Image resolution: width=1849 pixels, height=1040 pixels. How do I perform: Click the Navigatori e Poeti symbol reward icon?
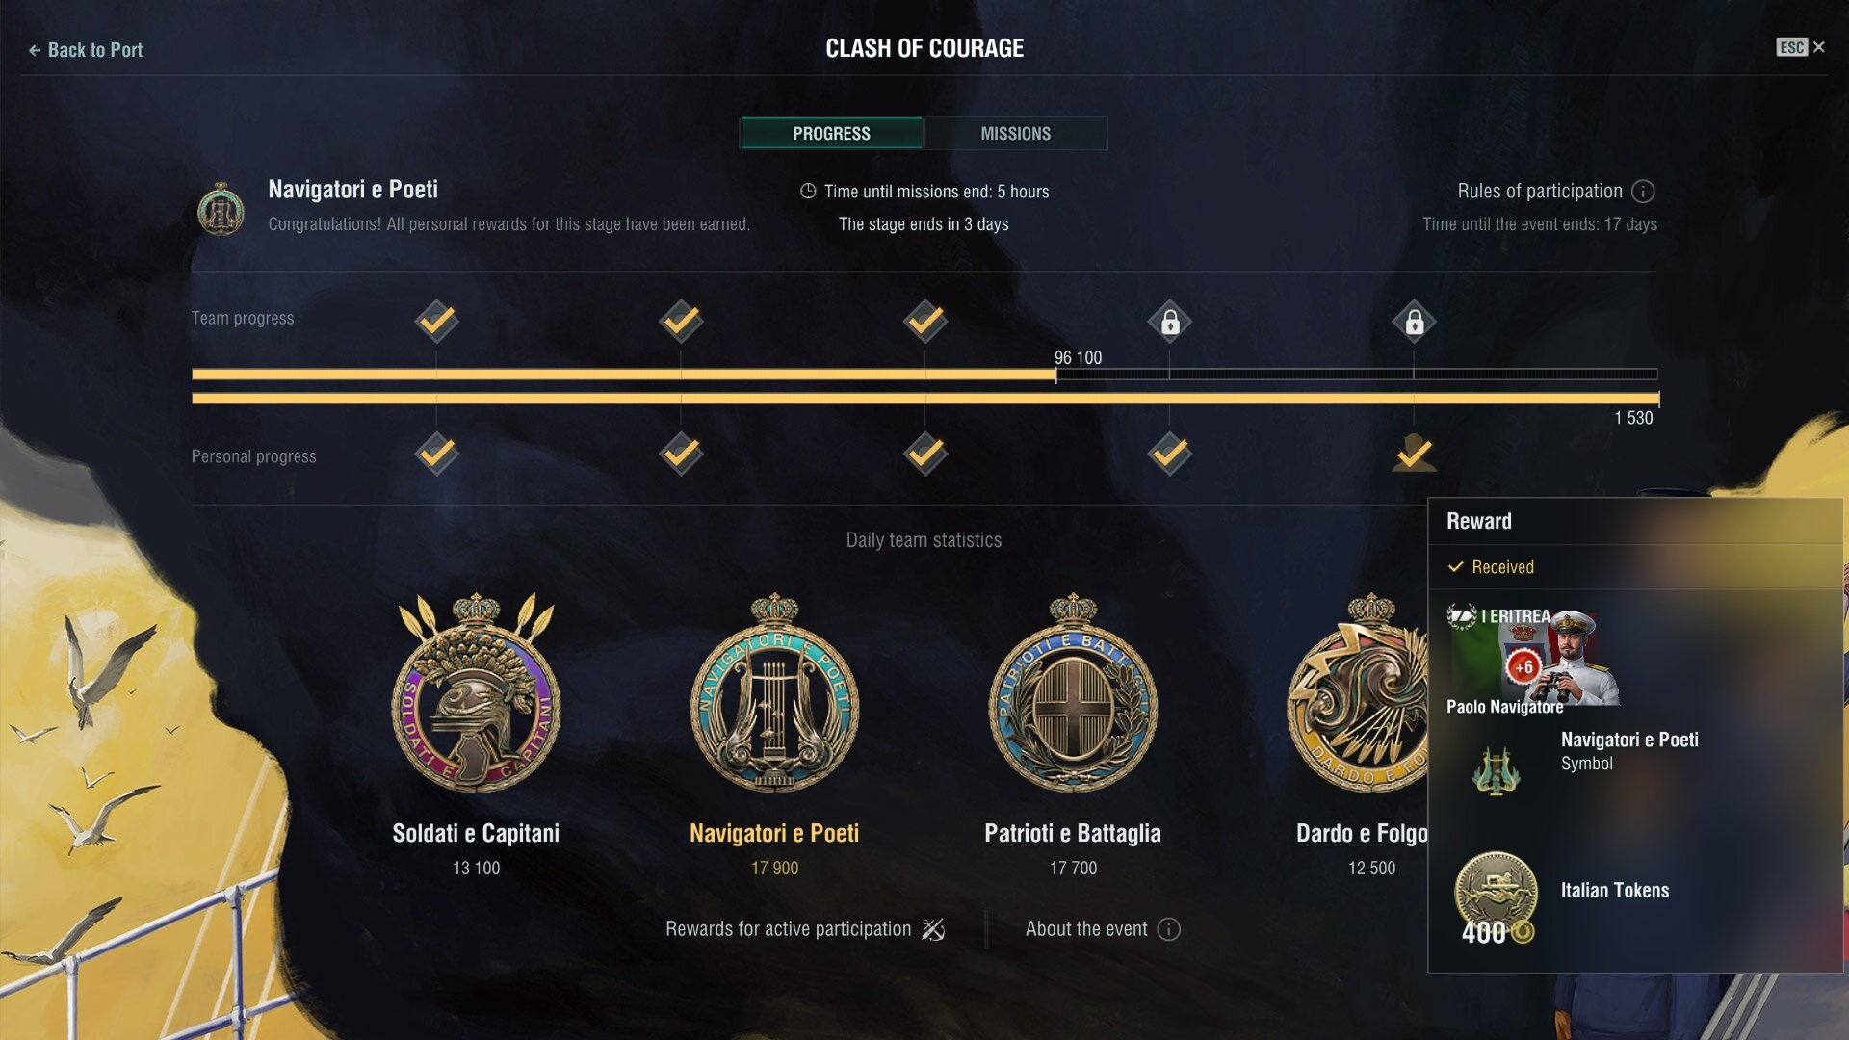point(1496,770)
